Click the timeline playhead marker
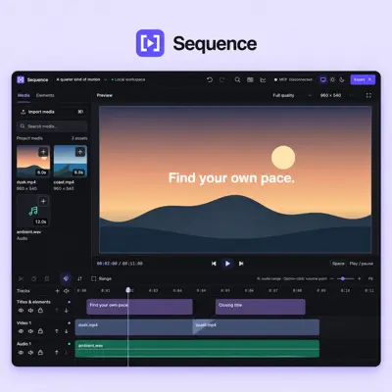392x392 pixels. (x=128, y=290)
